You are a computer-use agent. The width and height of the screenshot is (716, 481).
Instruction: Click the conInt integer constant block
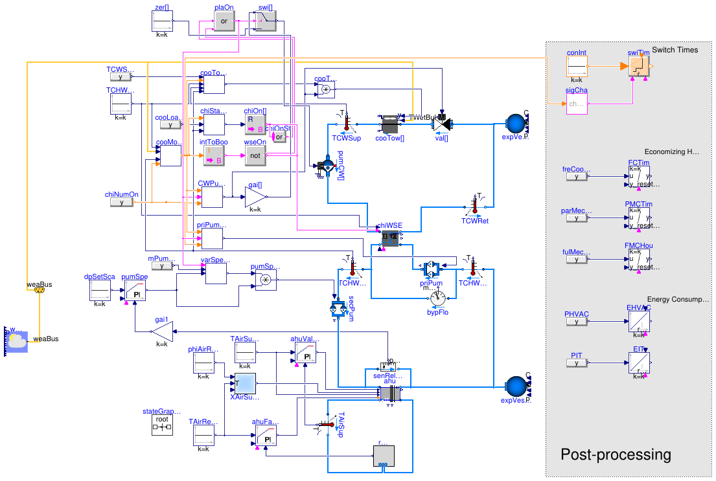tap(577, 67)
